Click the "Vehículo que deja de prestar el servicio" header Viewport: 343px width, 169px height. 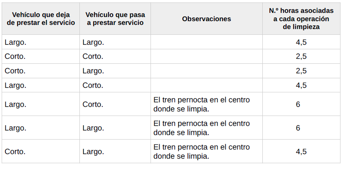[x=41, y=19]
